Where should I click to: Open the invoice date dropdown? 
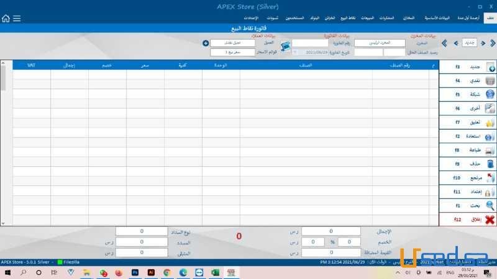(x=295, y=53)
